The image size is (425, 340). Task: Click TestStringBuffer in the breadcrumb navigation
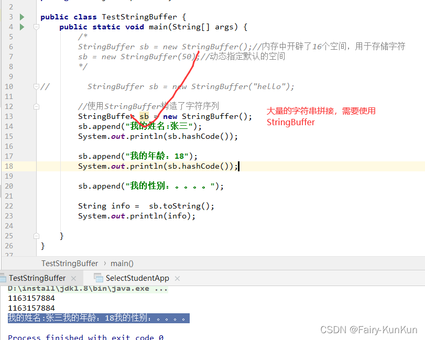[x=70, y=263]
